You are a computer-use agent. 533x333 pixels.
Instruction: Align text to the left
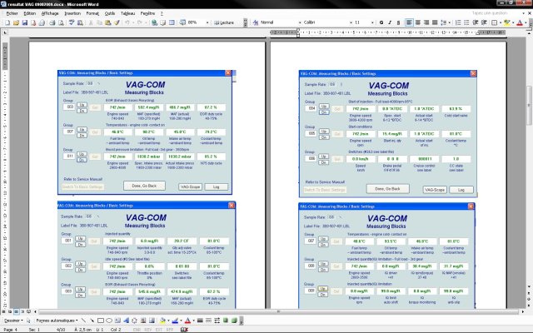tap(409, 22)
